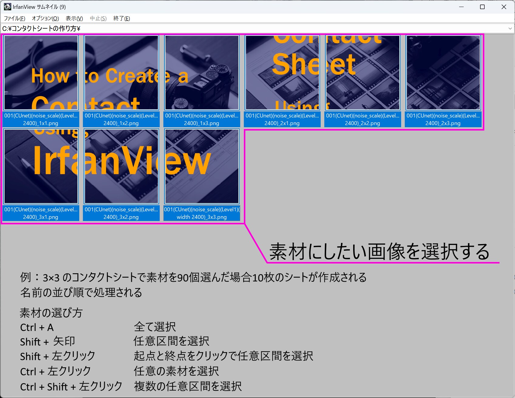Select the 1x2.png thumbnail image
This screenshot has width=515, height=398.
[121, 73]
